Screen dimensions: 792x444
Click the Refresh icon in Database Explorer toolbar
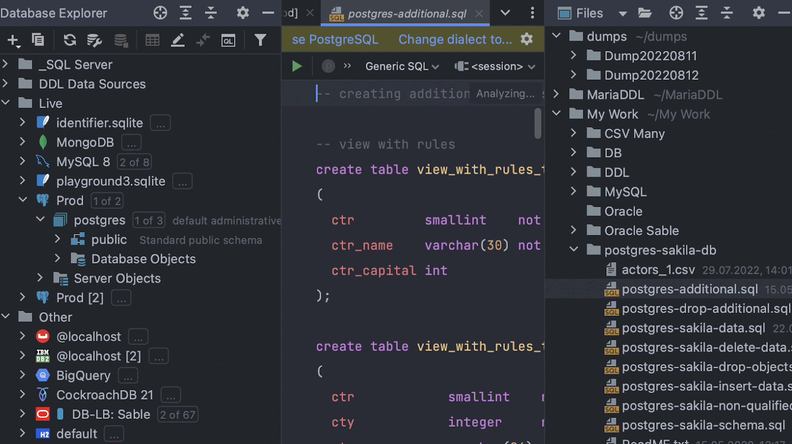[70, 40]
